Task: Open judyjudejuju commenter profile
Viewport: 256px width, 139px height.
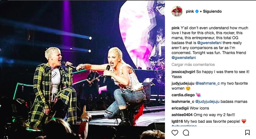Action: tap(183, 83)
